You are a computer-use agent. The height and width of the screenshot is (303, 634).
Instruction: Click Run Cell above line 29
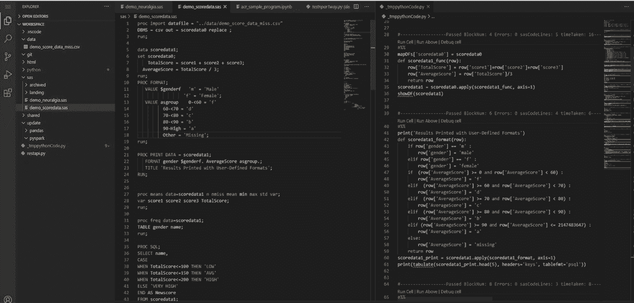point(406,42)
